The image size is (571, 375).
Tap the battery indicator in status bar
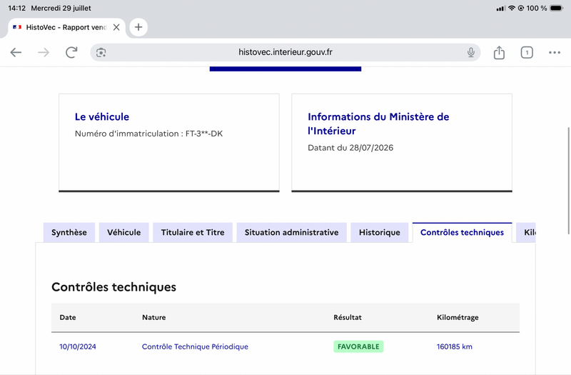point(557,8)
